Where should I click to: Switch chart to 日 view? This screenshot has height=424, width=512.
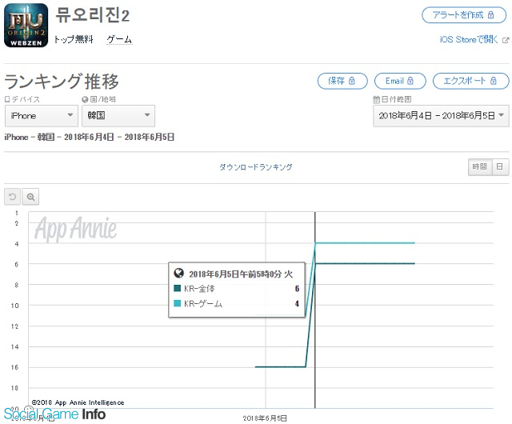click(500, 166)
